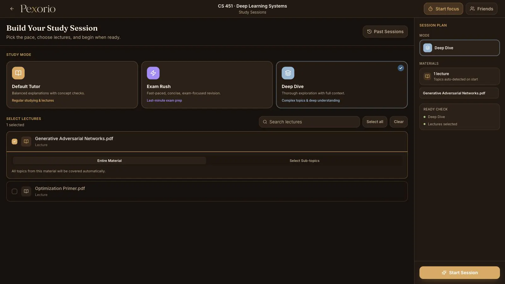Click the Exam Rush lightning icon

153,73
